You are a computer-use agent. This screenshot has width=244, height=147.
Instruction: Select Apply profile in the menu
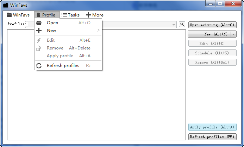click(68, 56)
